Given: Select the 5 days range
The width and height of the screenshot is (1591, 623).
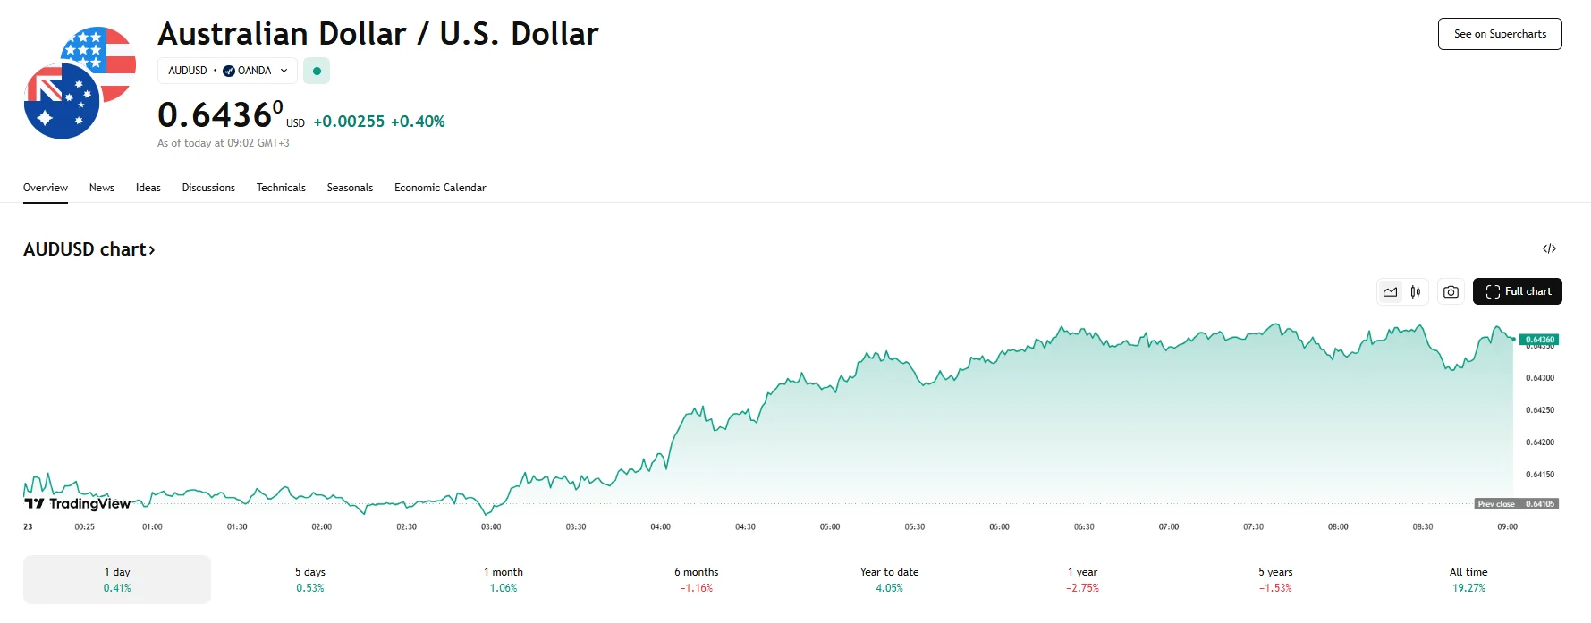Looking at the screenshot, I should pyautogui.click(x=310, y=579).
